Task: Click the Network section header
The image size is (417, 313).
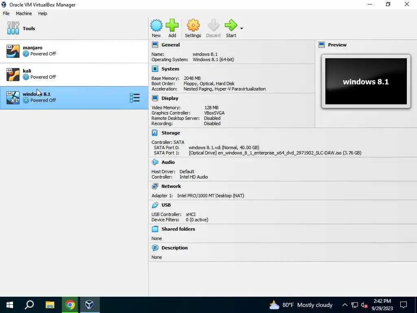Action: (x=171, y=186)
